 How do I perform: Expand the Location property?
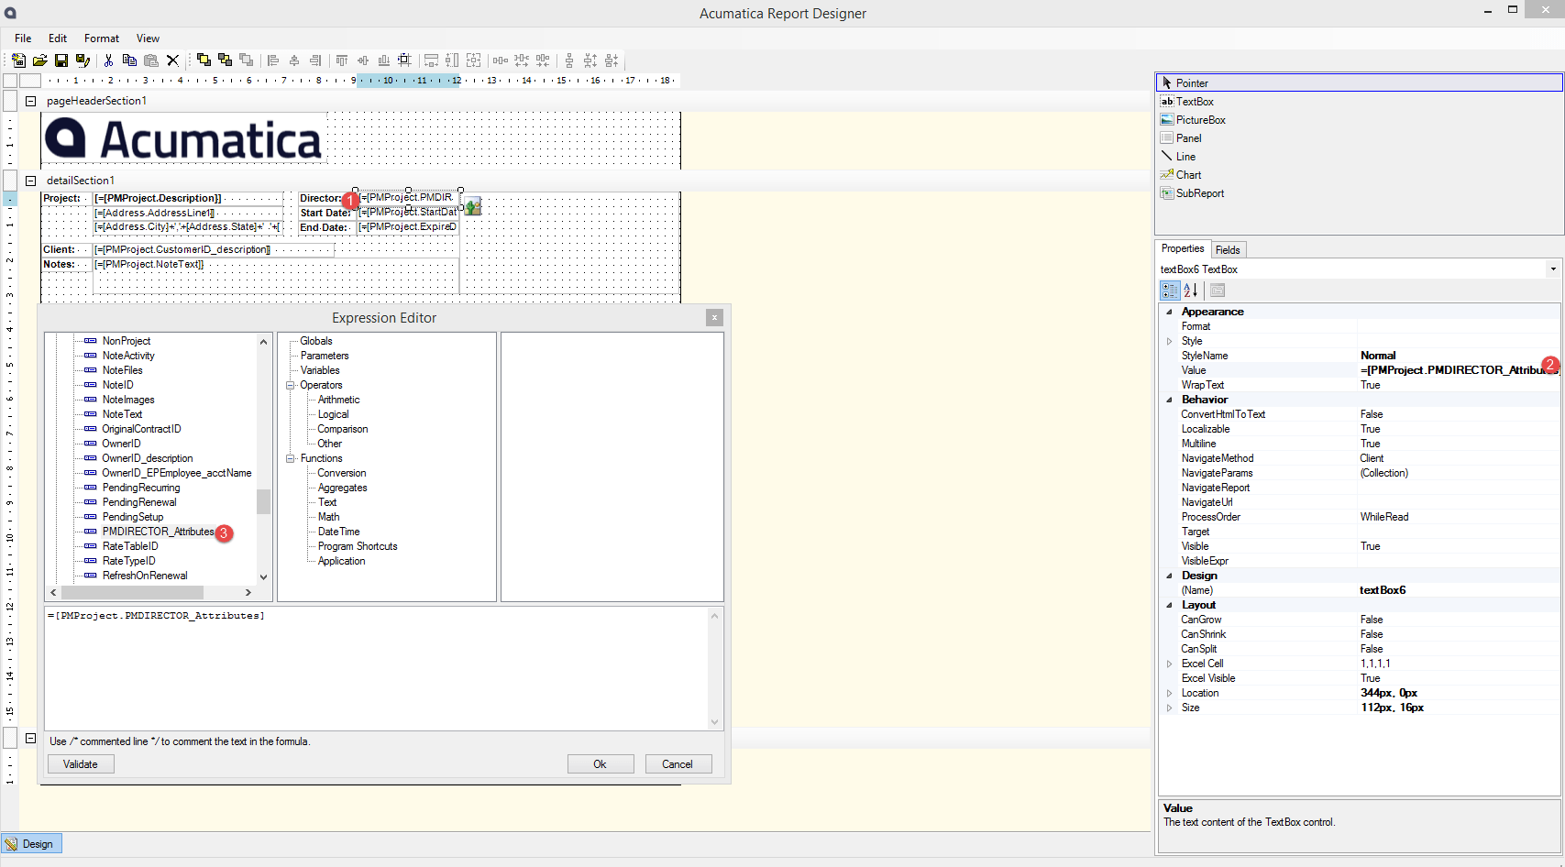tap(1169, 693)
